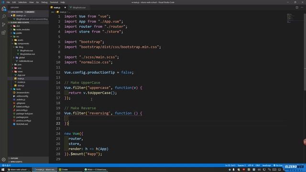Viewport: 306px width, 172px height.
Task: Click the errors and warnings status indicator
Action: (x=6, y=165)
